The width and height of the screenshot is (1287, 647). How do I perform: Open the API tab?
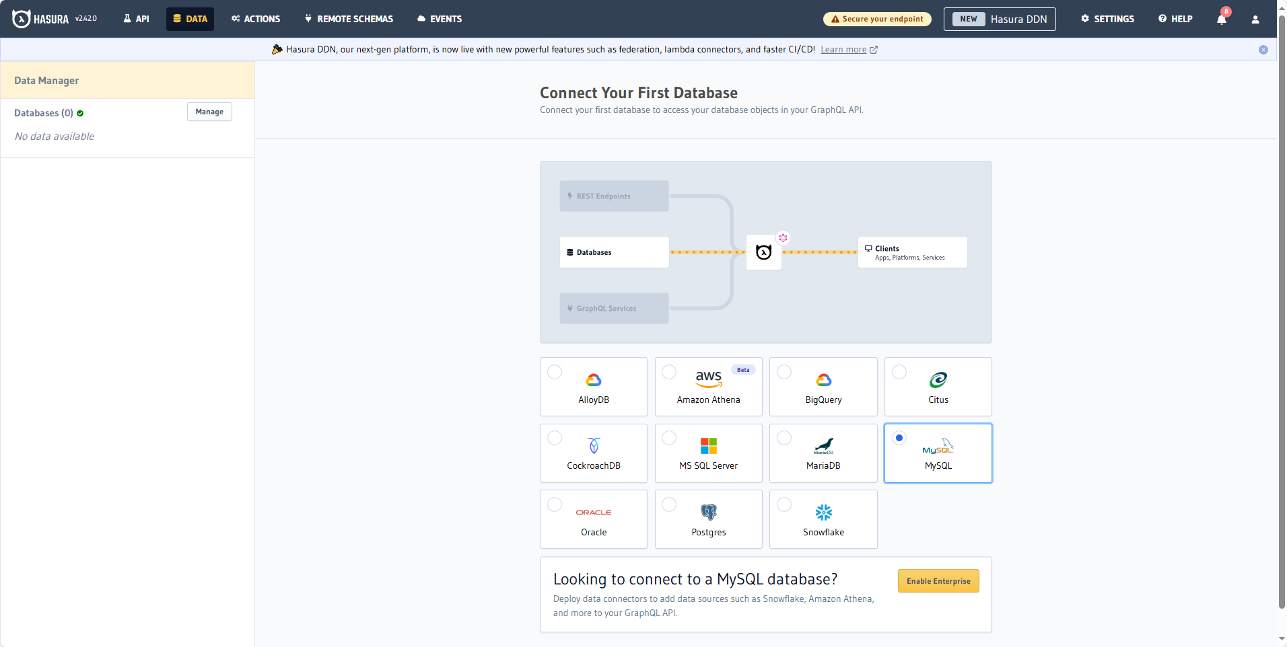tap(136, 19)
